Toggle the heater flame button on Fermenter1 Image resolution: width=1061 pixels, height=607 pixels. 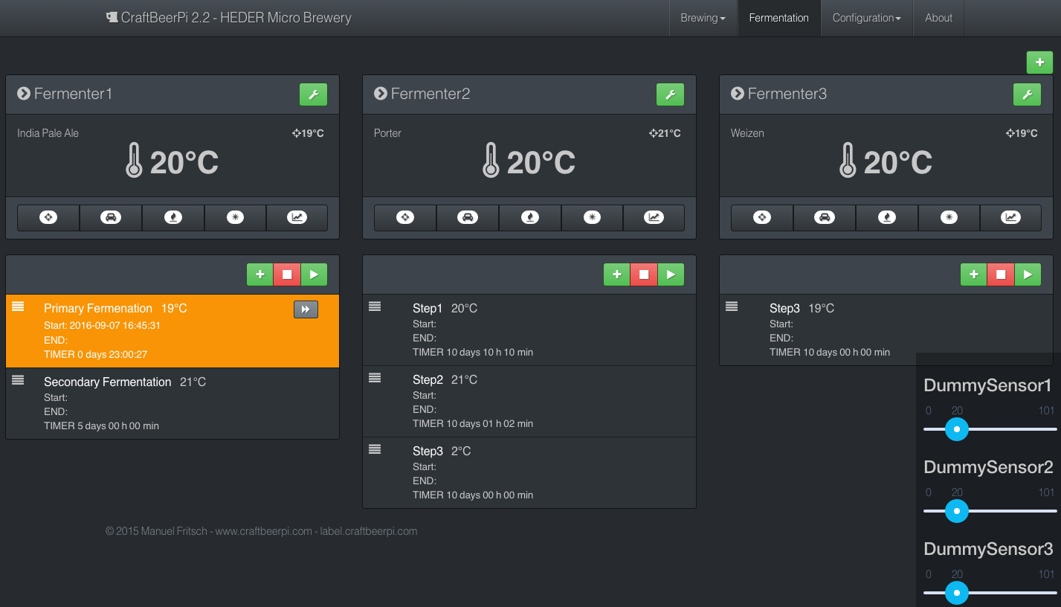tap(173, 217)
